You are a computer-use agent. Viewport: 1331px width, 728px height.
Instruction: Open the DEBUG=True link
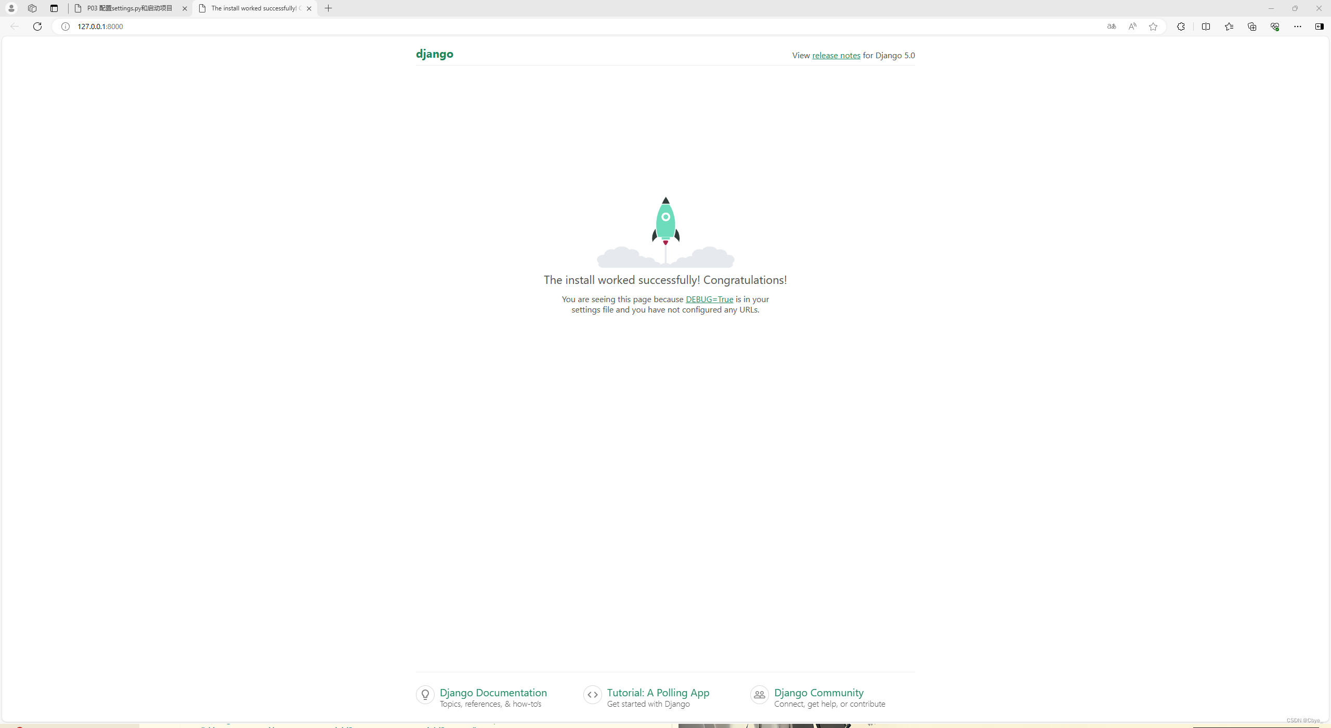(x=709, y=300)
